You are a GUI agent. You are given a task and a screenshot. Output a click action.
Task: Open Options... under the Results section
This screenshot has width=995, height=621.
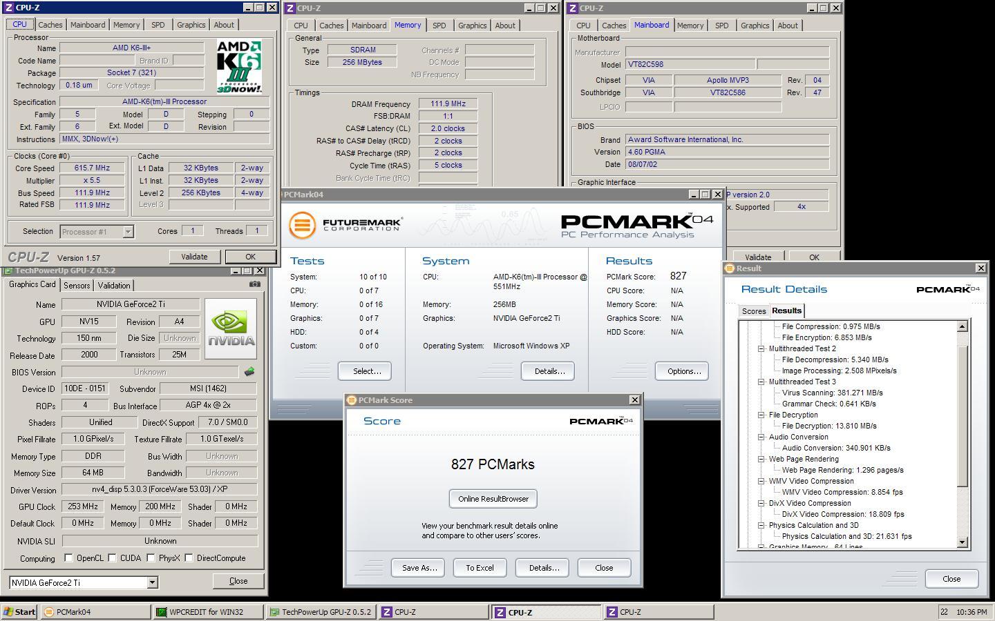(682, 371)
